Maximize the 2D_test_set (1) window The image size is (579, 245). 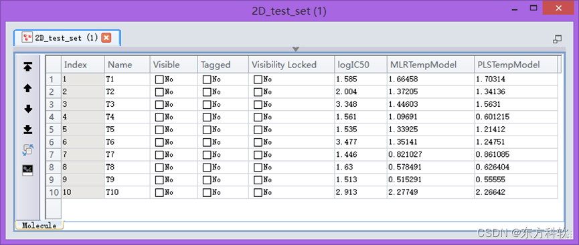coord(533,8)
